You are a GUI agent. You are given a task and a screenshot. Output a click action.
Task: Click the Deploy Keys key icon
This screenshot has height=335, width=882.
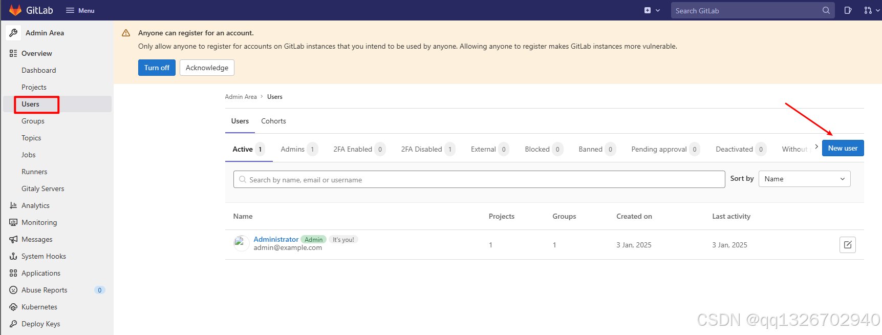coord(13,324)
